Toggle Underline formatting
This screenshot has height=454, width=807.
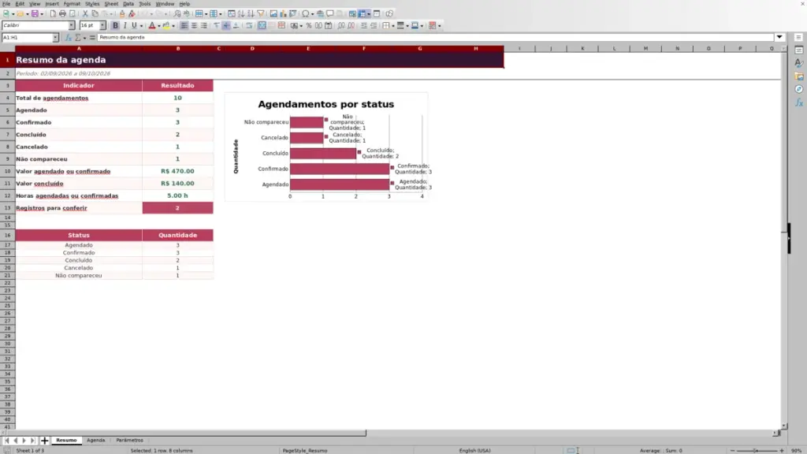tap(134, 26)
